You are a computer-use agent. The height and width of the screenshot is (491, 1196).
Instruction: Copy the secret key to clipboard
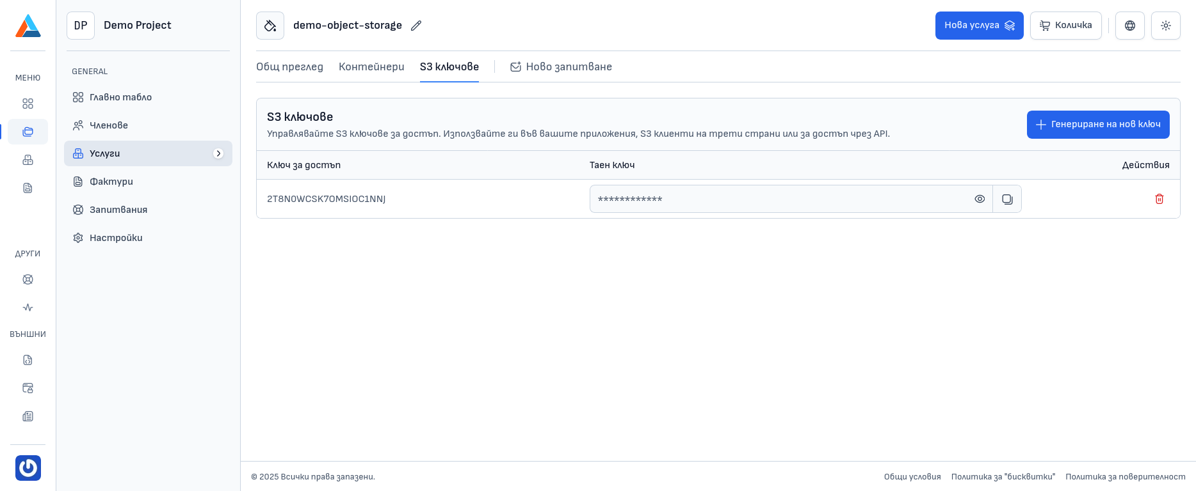[1007, 199]
